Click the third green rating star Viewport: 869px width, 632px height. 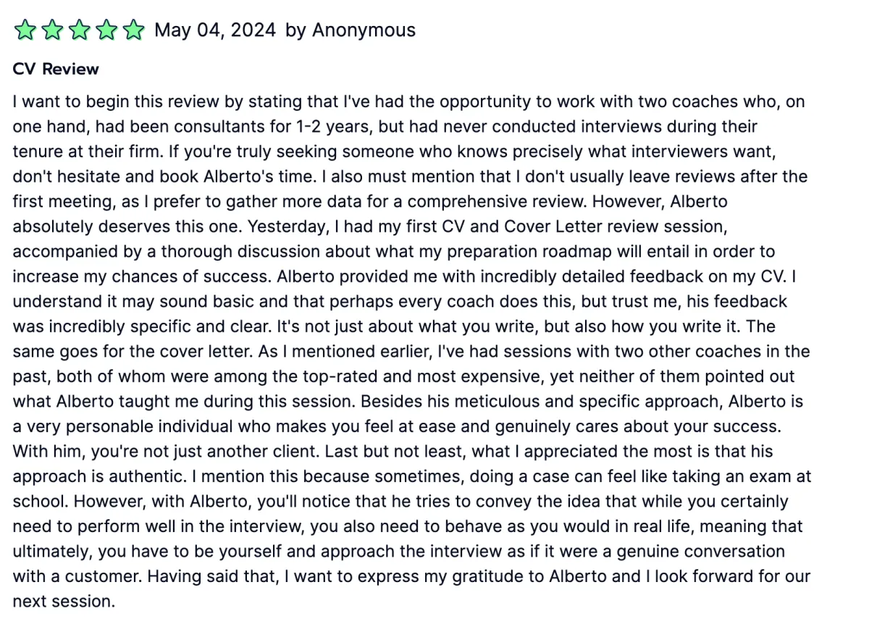pos(79,30)
